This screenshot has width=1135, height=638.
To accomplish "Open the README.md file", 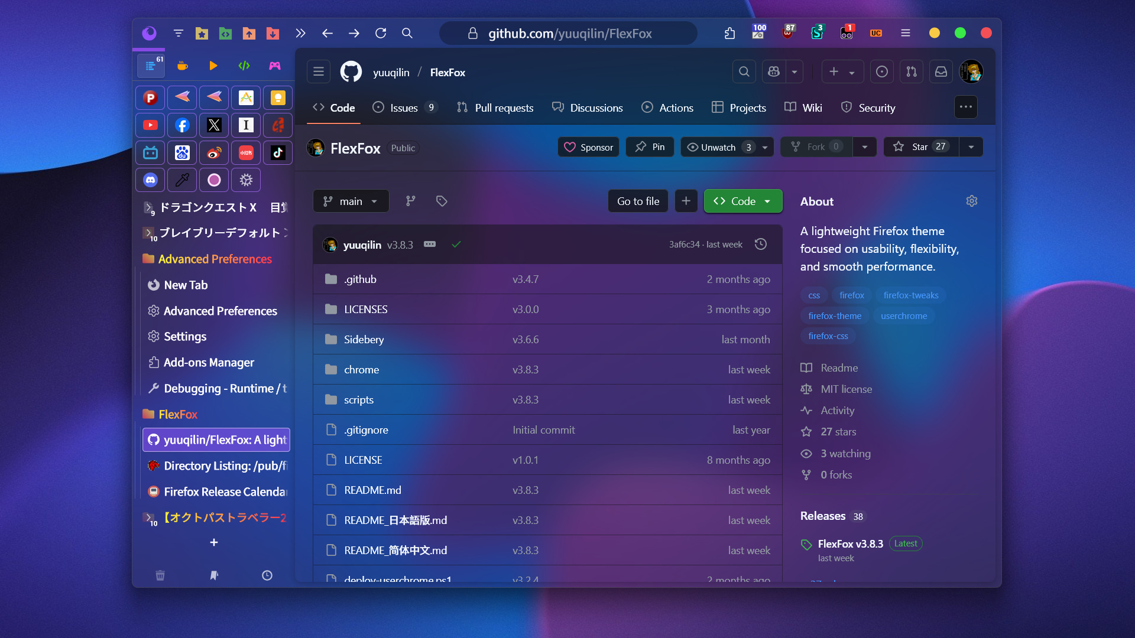I will (372, 490).
